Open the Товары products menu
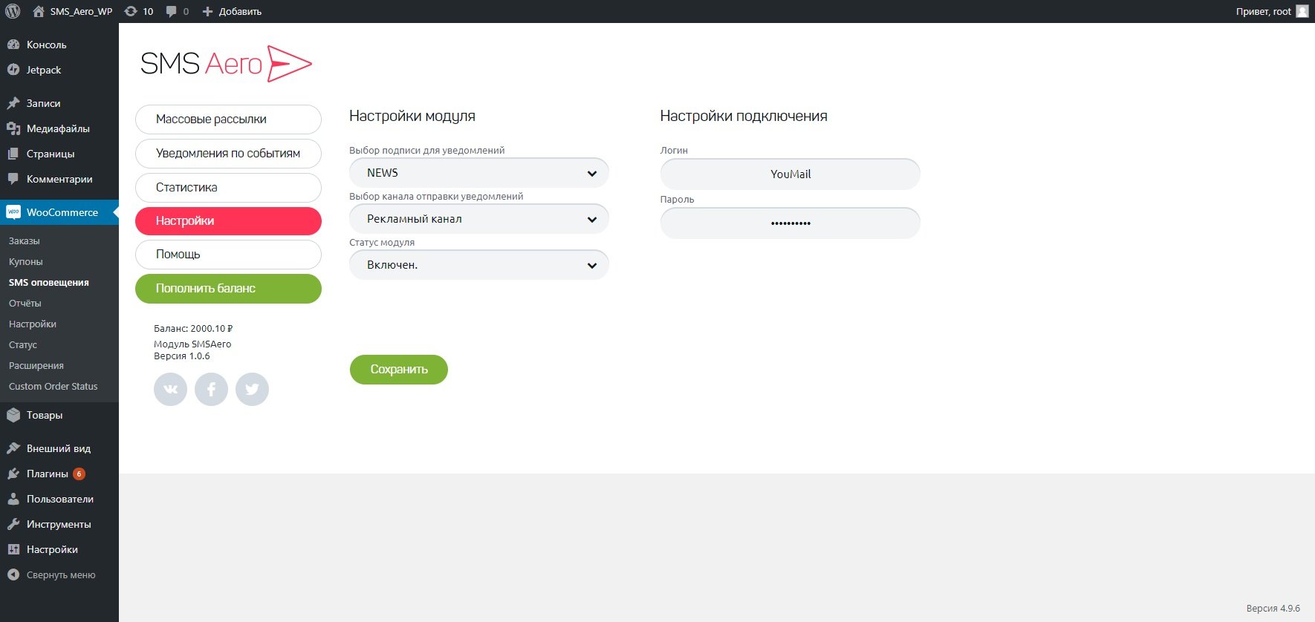Screen dimensions: 1315x622 pyautogui.click(x=59, y=415)
